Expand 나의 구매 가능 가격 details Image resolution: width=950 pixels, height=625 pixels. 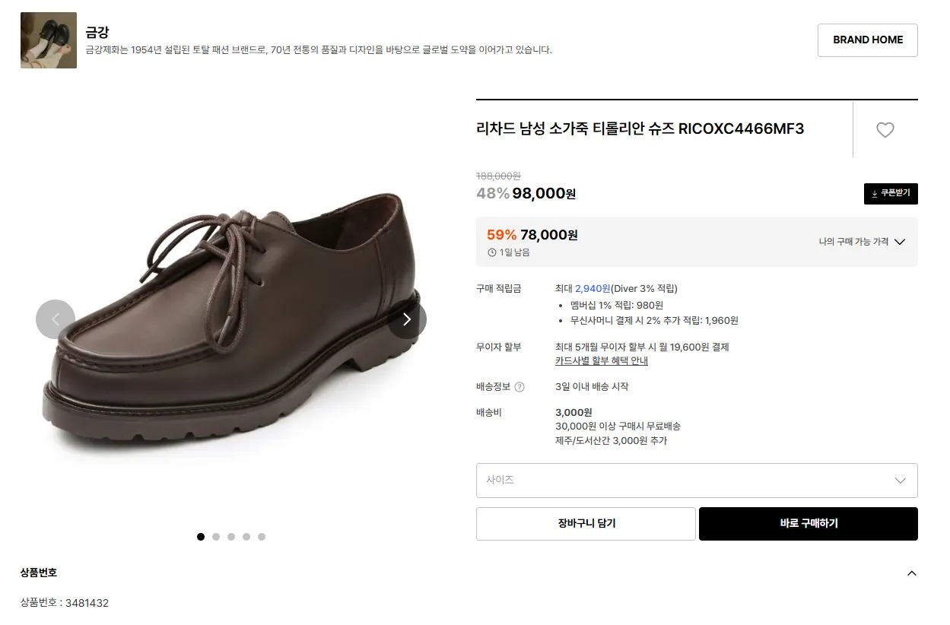click(x=862, y=242)
